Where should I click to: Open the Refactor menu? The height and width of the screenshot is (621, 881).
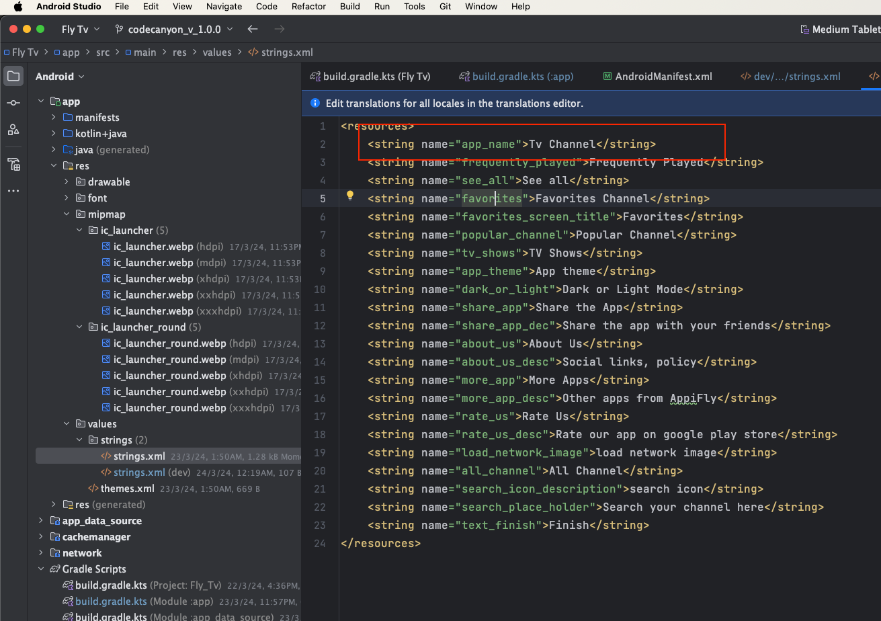[x=308, y=7]
